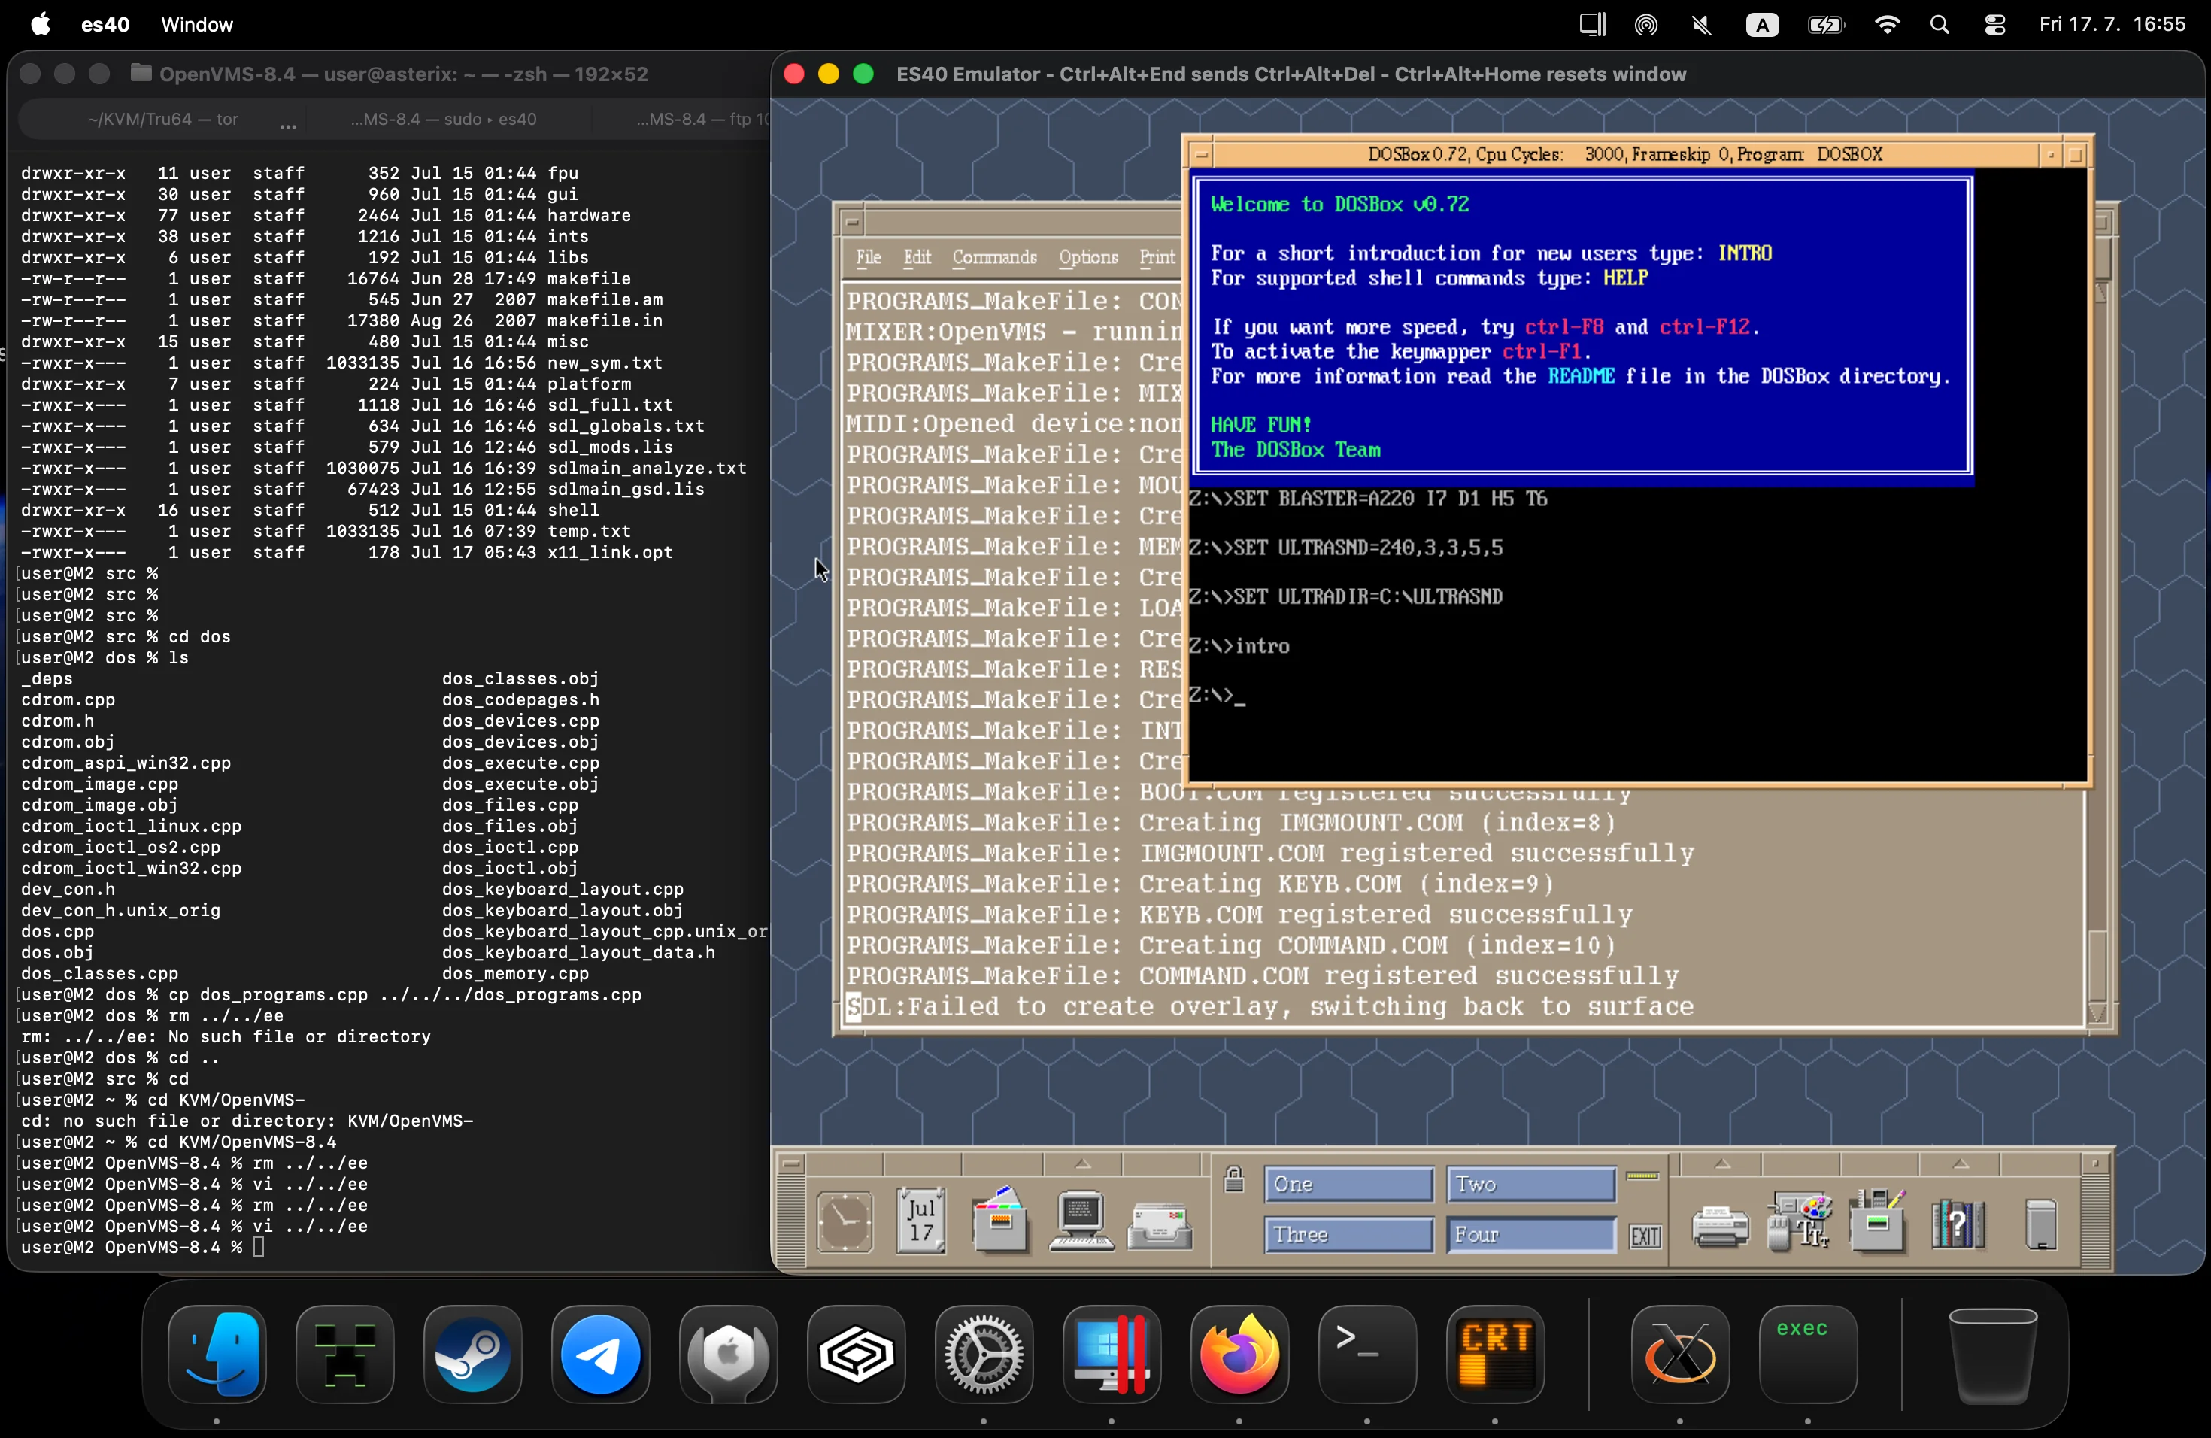Screen dimensions: 2211x1438
Task: Open the CRT orange icon in Dock
Action: [x=1495, y=1355]
